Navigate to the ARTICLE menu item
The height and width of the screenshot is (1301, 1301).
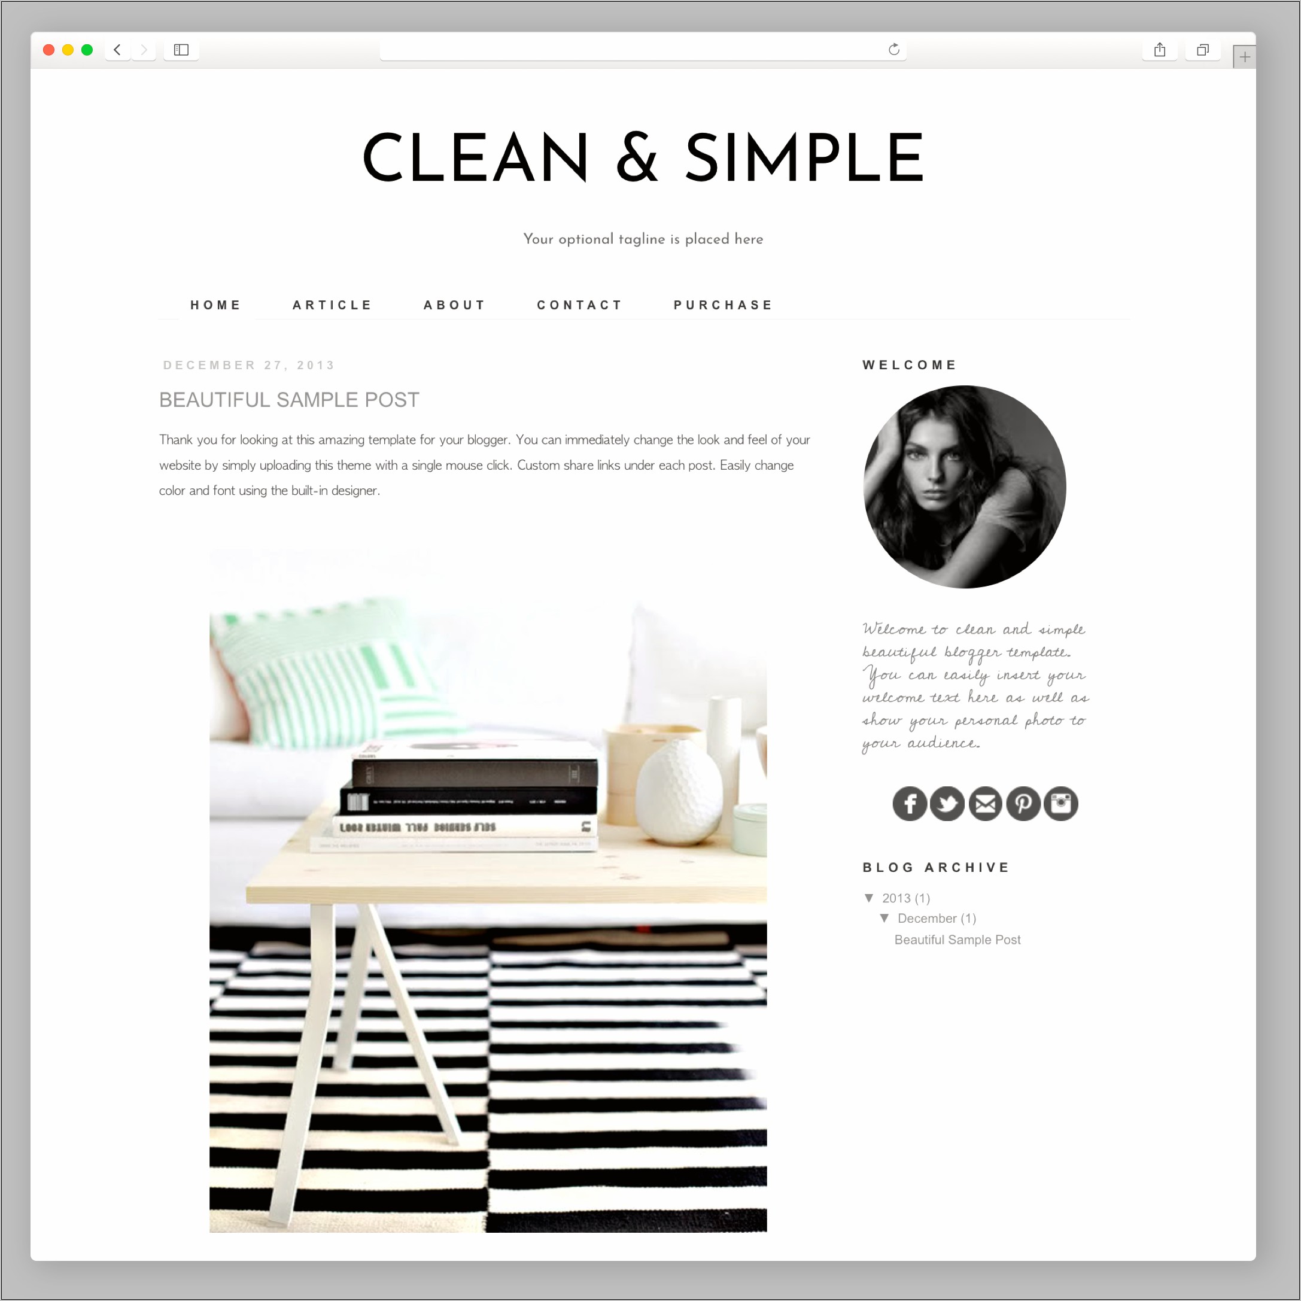pos(332,305)
